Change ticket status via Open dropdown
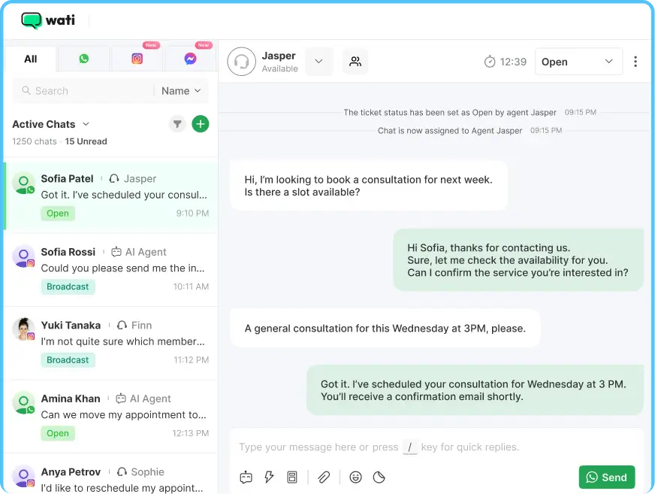Screen dimensions: 655x494 coord(578,62)
